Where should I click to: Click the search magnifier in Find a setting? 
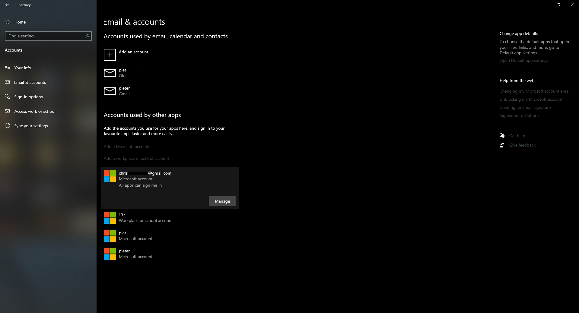(87, 36)
